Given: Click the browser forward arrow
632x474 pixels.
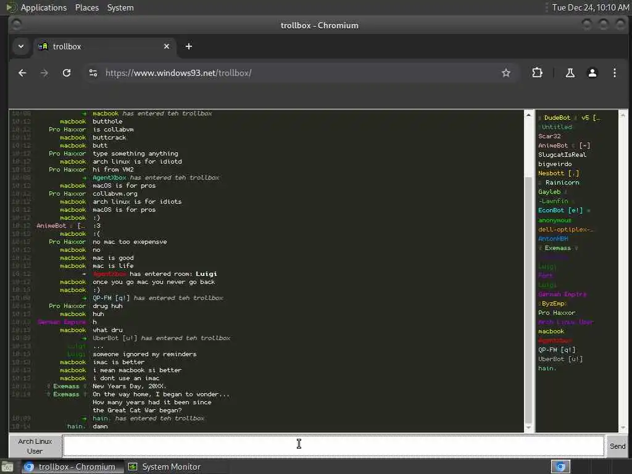Looking at the screenshot, I should [x=44, y=73].
